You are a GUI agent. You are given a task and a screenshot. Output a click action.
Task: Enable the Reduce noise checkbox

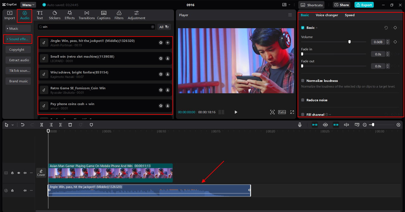303,100
